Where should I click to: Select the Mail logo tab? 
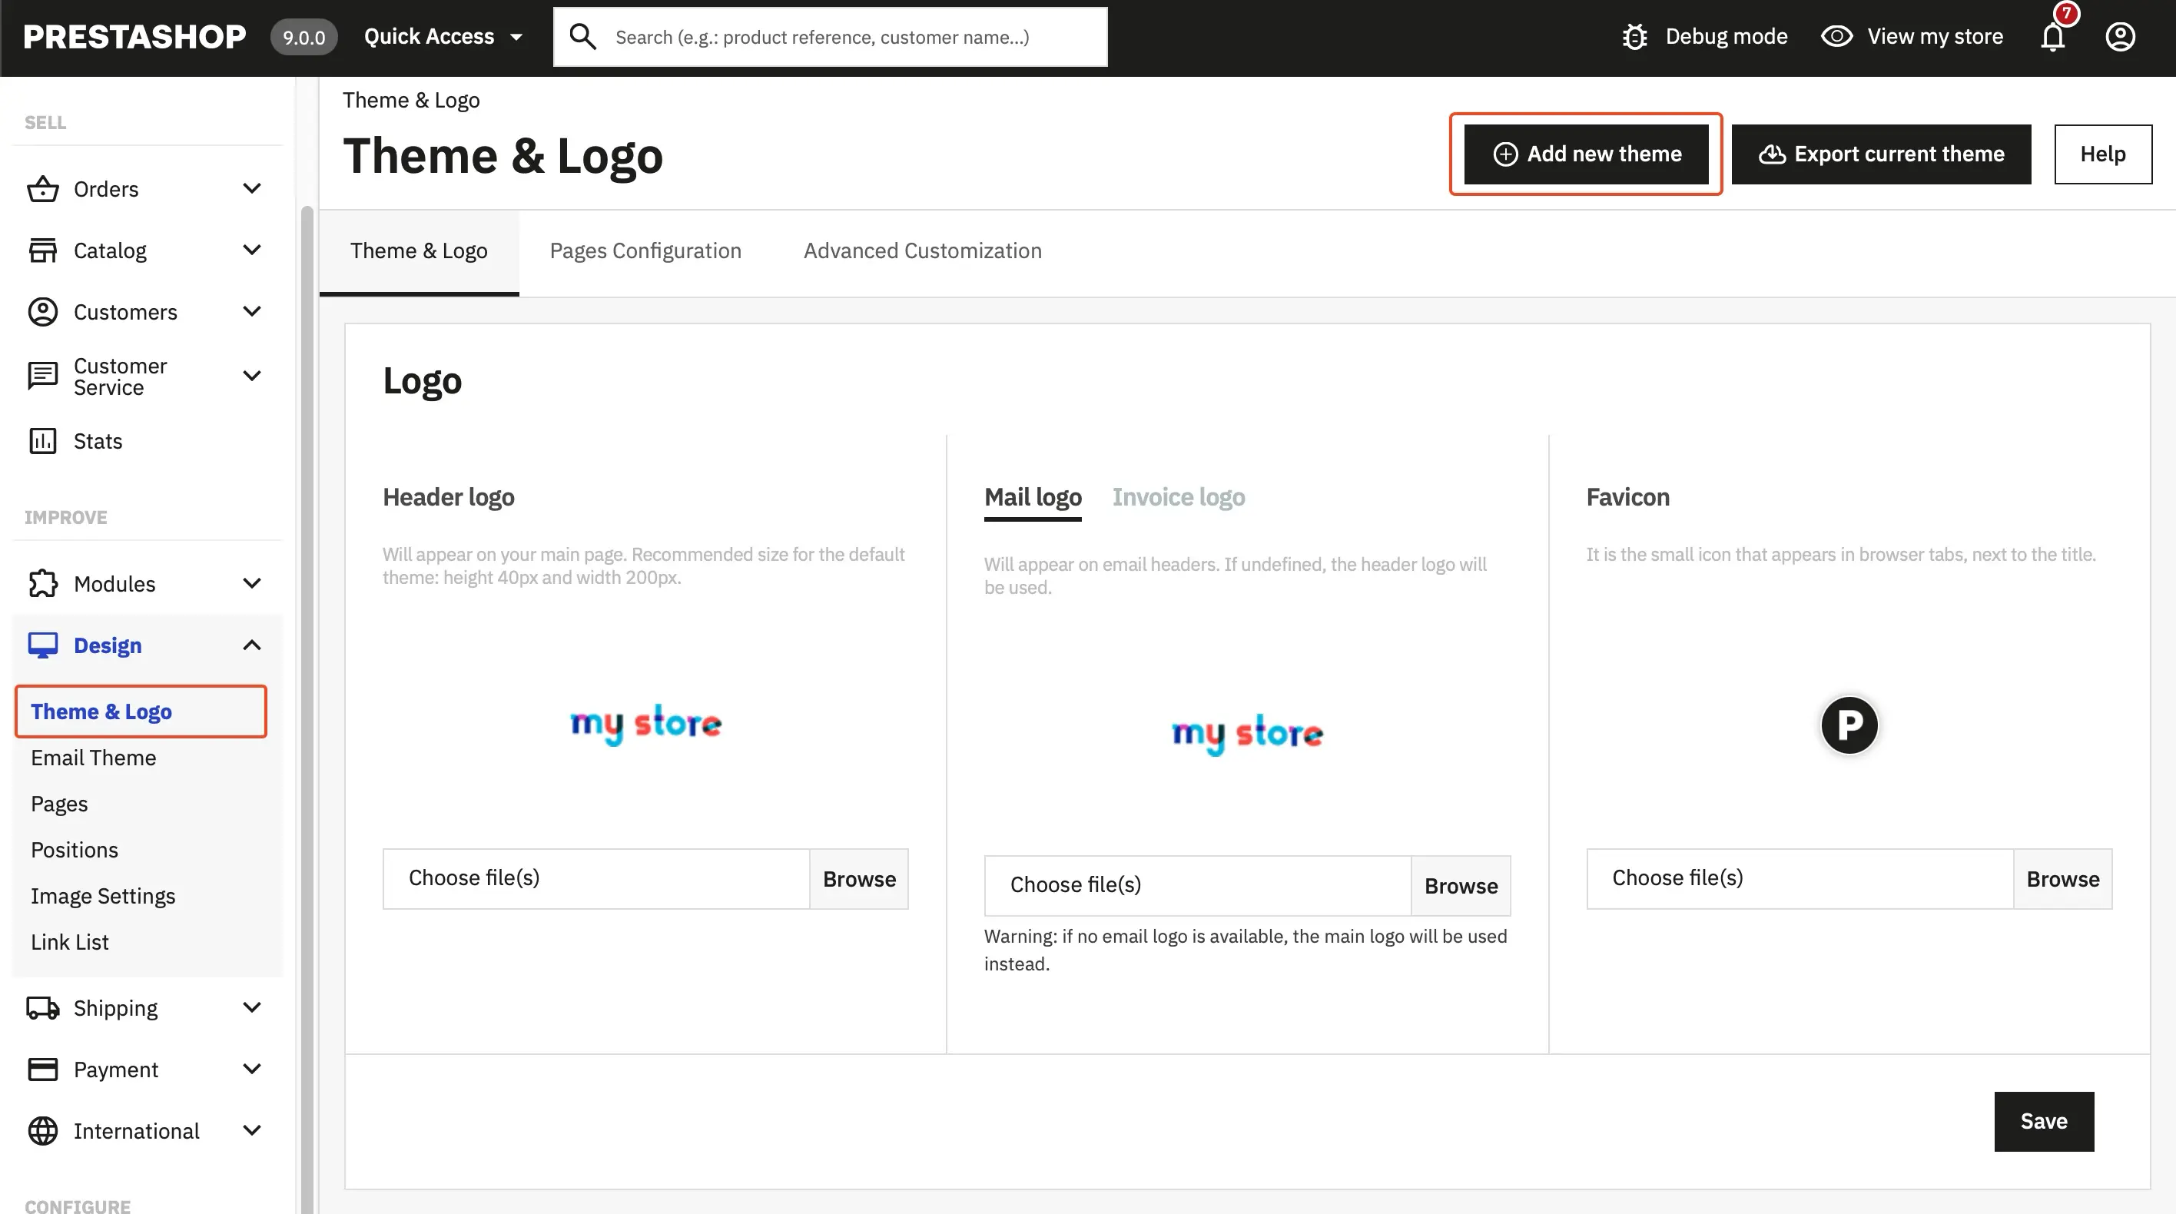pyautogui.click(x=1032, y=497)
